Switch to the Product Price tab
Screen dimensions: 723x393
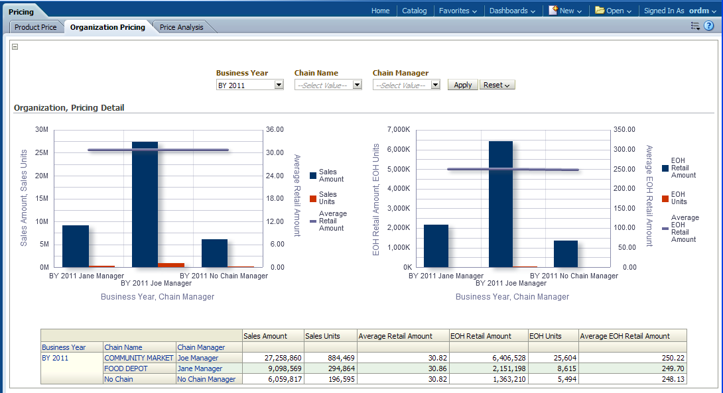(36, 27)
